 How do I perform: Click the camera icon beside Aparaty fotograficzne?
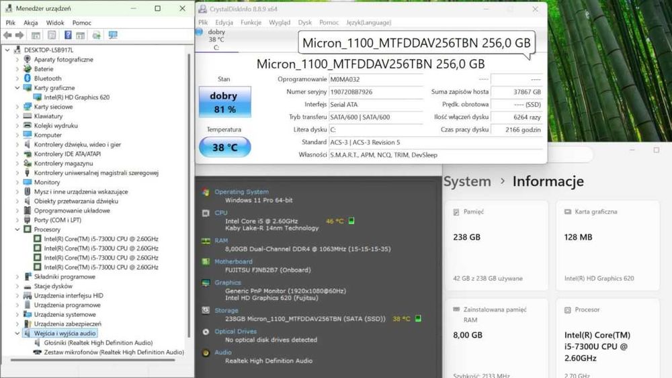pyautogui.click(x=28, y=59)
